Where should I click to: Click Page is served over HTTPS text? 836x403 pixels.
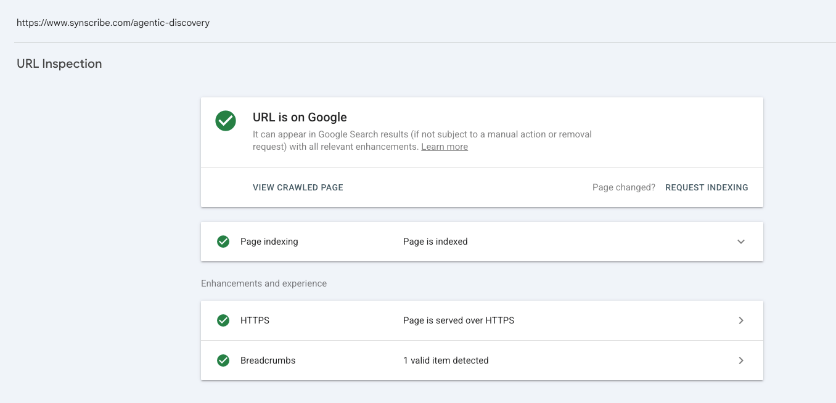click(x=459, y=320)
